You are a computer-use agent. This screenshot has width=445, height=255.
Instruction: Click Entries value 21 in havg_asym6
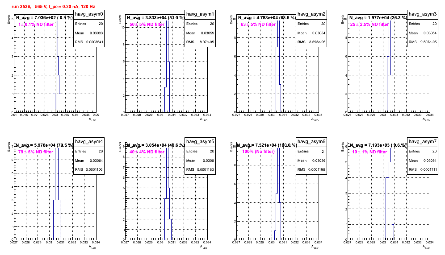click(323, 152)
